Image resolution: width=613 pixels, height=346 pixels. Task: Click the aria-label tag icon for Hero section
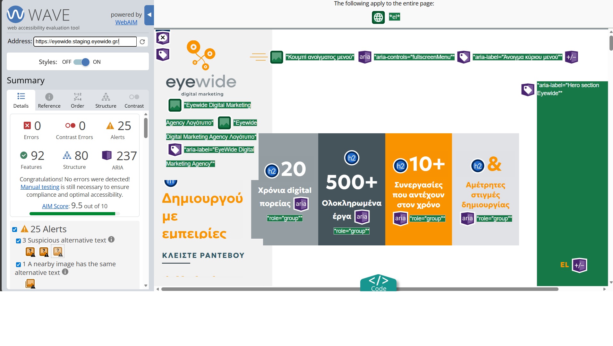pos(528,90)
